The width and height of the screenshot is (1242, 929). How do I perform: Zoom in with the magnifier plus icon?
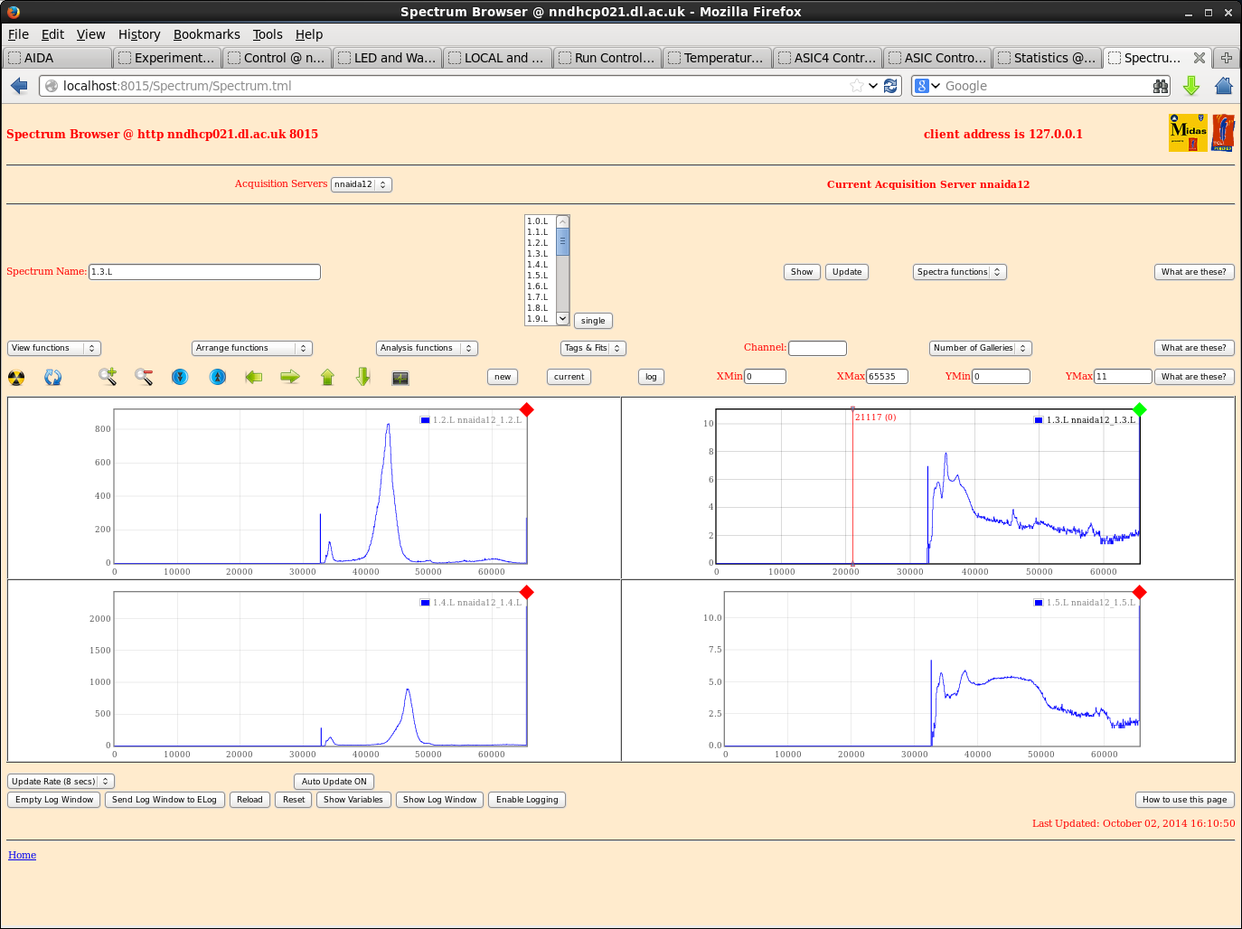coord(108,377)
